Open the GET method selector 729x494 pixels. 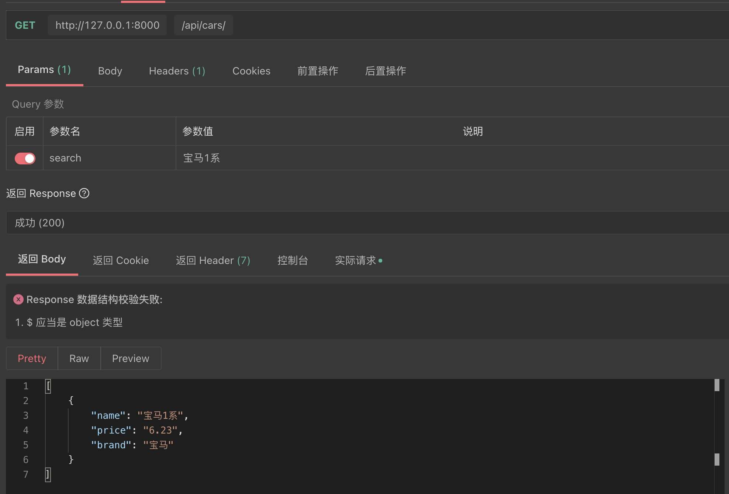coord(25,25)
